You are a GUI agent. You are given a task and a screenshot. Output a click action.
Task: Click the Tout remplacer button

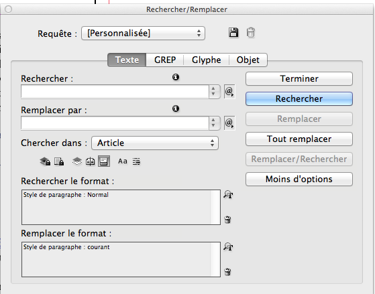(299, 139)
